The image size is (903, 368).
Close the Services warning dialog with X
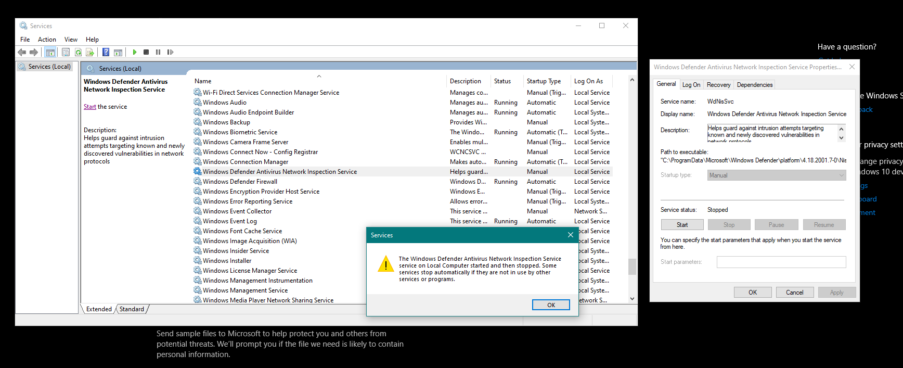(571, 235)
